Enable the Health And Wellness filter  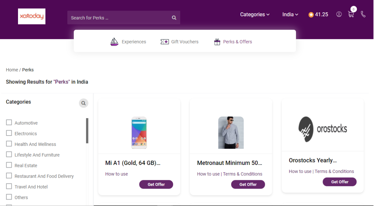click(9, 144)
